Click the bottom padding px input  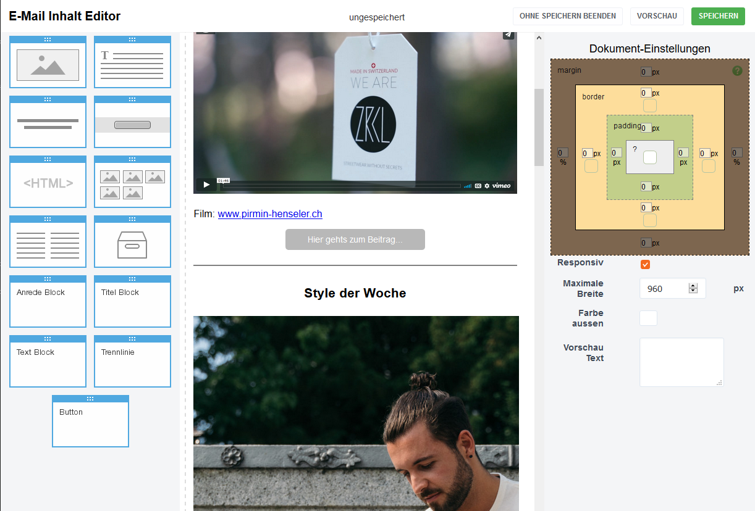[x=646, y=186]
